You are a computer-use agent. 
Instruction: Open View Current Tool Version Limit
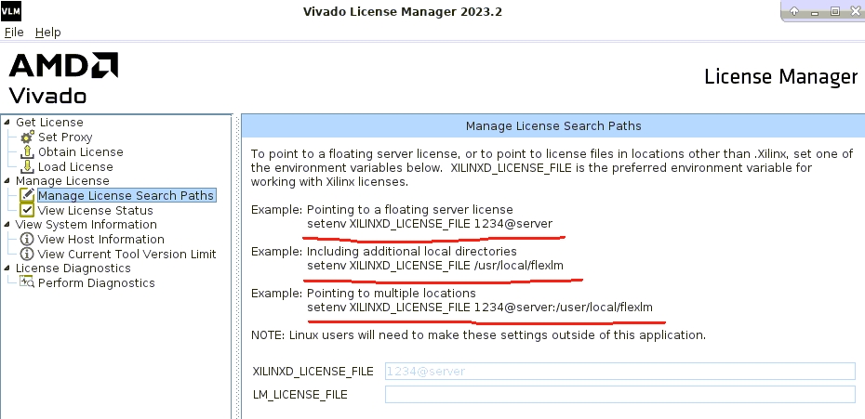tap(126, 255)
